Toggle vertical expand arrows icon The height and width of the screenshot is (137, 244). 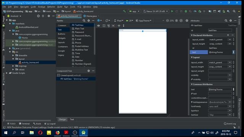(124, 25)
